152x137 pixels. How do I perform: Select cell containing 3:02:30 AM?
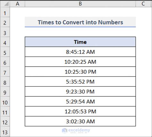[80, 121]
